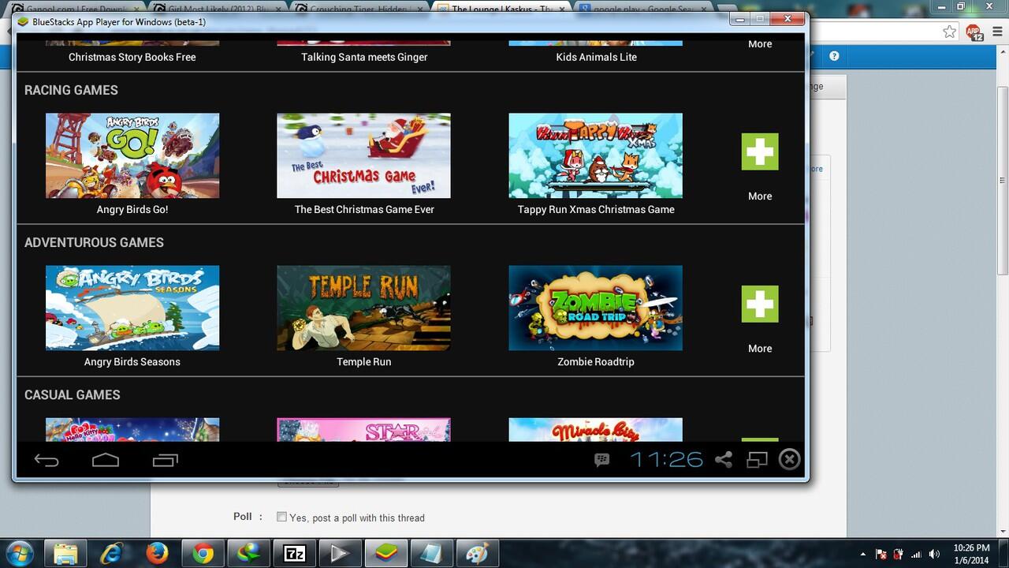Open Windows Explorer from taskbar

pos(65,554)
